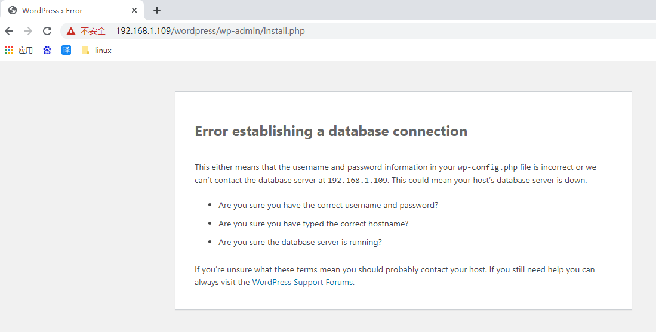Select the WordPress › Error tab title
This screenshot has height=332, width=656.
pyautogui.click(x=53, y=11)
